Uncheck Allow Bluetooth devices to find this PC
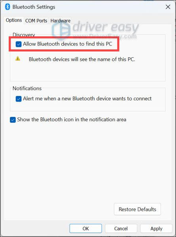The height and width of the screenshot is (237, 176). point(19,44)
